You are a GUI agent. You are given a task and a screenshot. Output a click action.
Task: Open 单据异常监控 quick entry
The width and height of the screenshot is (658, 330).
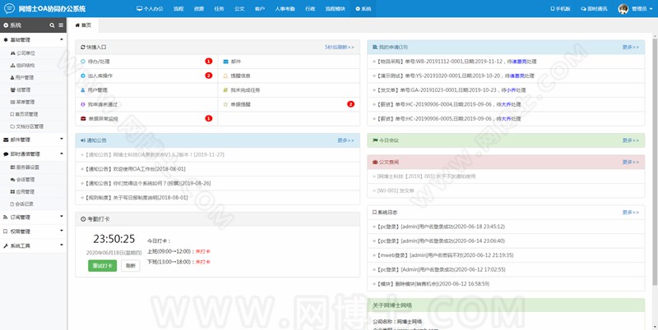(x=146, y=118)
